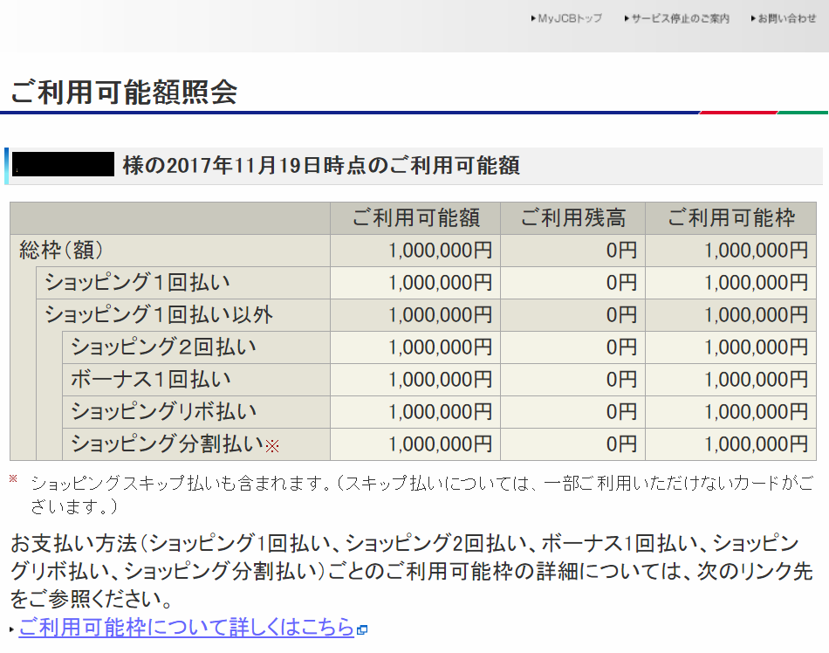Click ショッピングリボ払い ご利用残高 0円
Image resolution: width=829 pixels, height=653 pixels.
coord(621,411)
